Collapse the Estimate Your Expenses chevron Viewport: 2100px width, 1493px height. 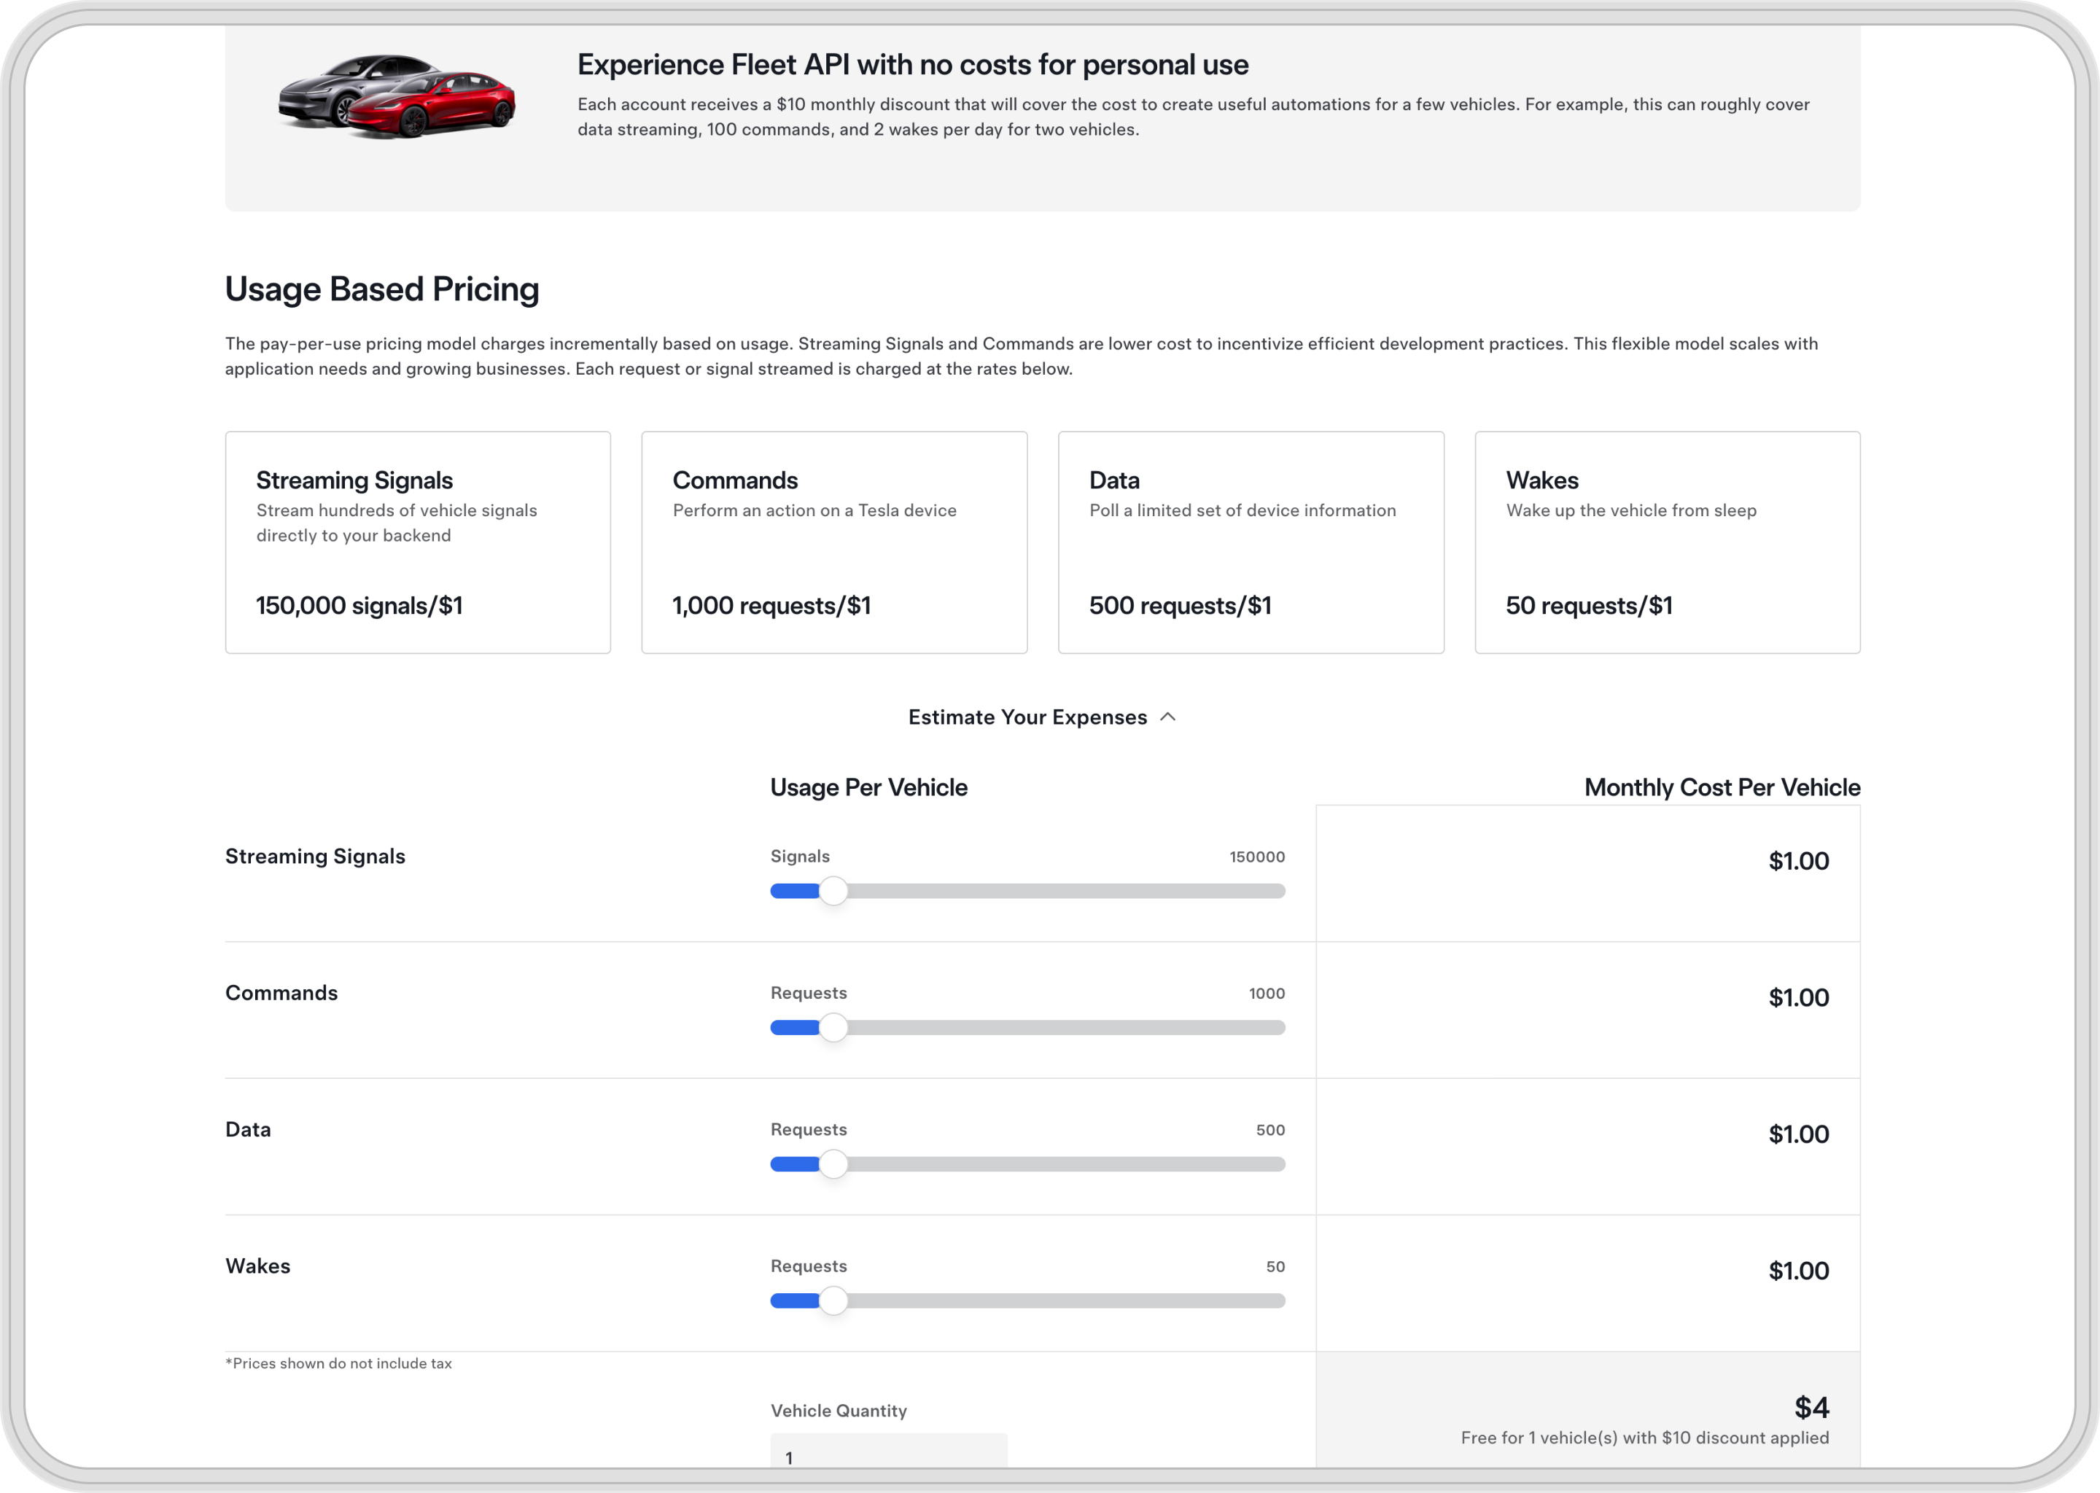pyautogui.click(x=1167, y=717)
